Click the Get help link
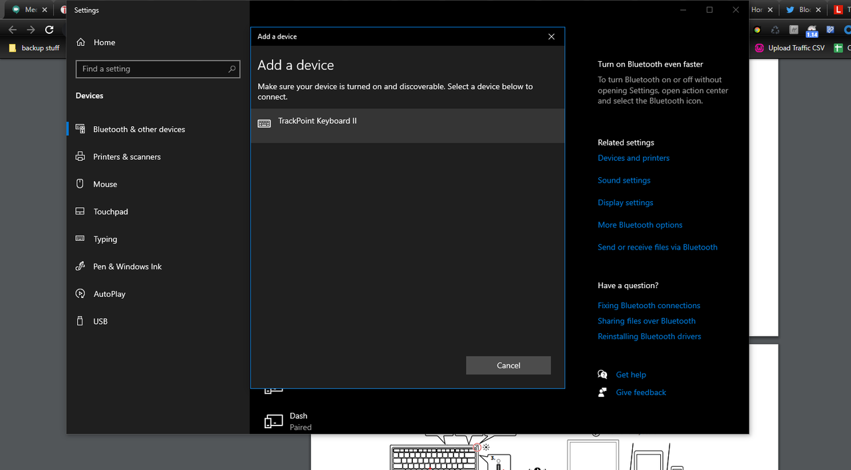 click(631, 375)
